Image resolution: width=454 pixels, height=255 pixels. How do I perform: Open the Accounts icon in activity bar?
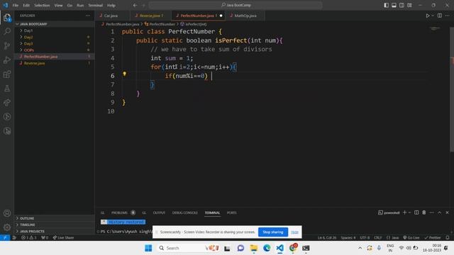point(7,213)
